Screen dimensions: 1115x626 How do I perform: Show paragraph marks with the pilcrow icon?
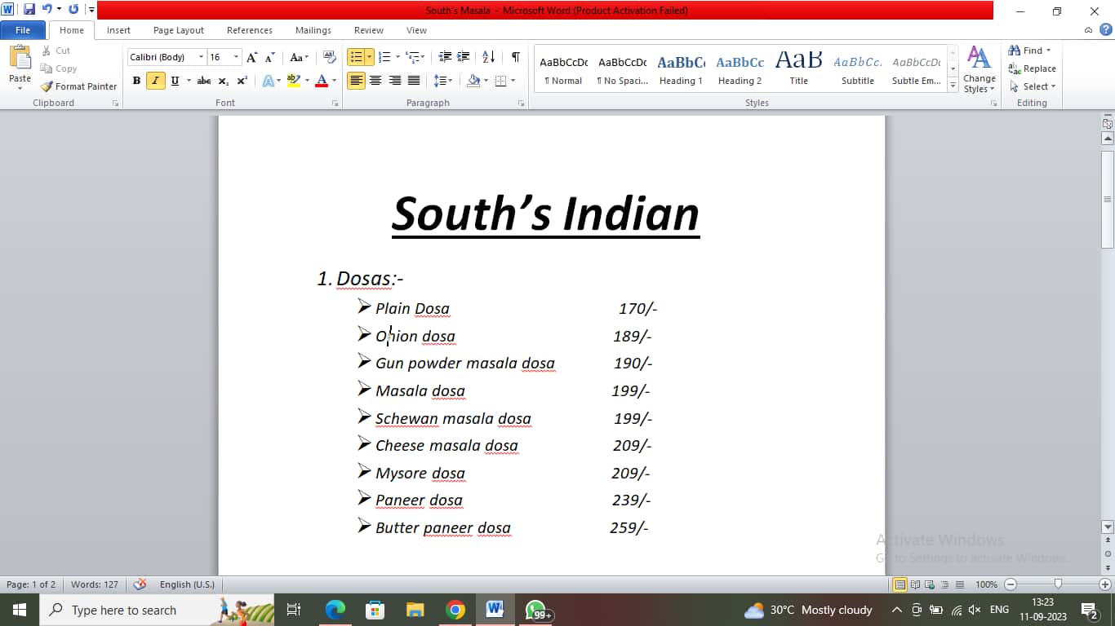point(514,57)
